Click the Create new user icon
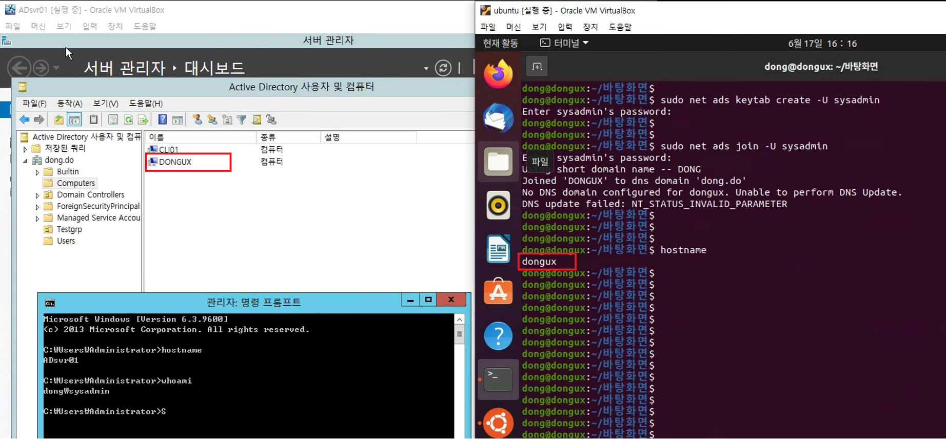The height and width of the screenshot is (439, 946). tap(197, 120)
